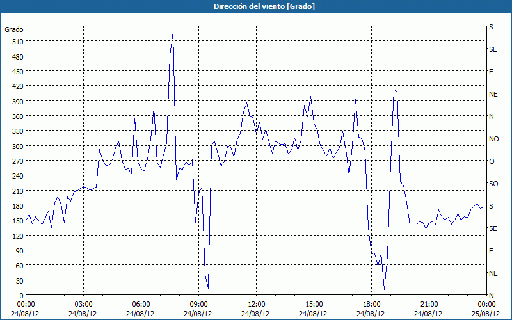512x320 pixels.
Task: Click the 24/08/12 date under 06:00
Action: click(x=140, y=314)
